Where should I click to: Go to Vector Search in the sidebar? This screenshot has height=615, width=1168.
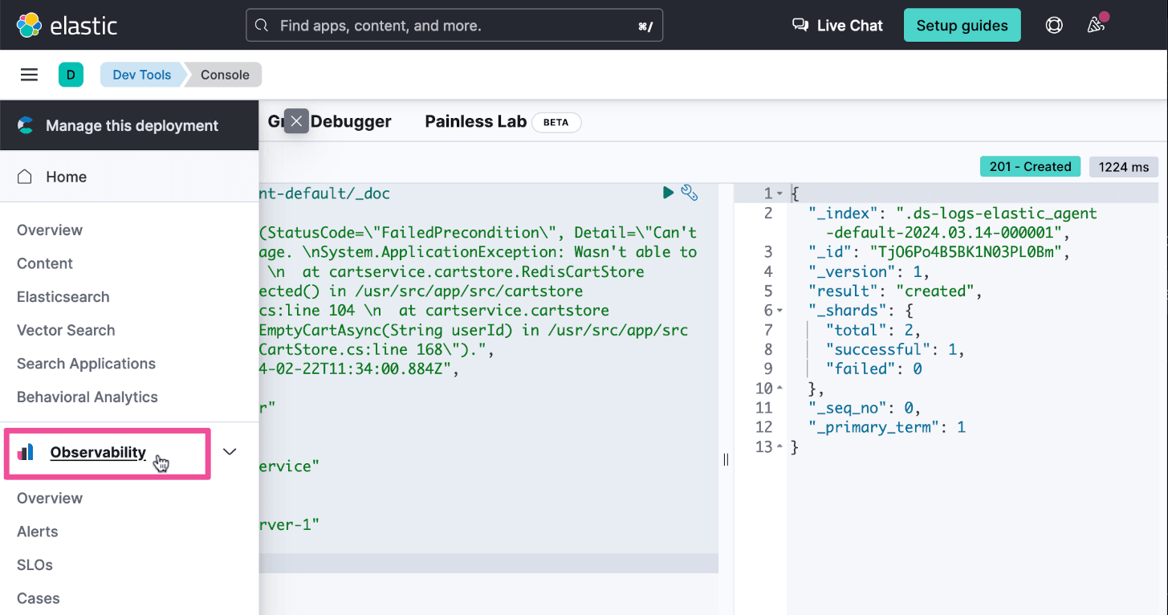click(x=66, y=330)
